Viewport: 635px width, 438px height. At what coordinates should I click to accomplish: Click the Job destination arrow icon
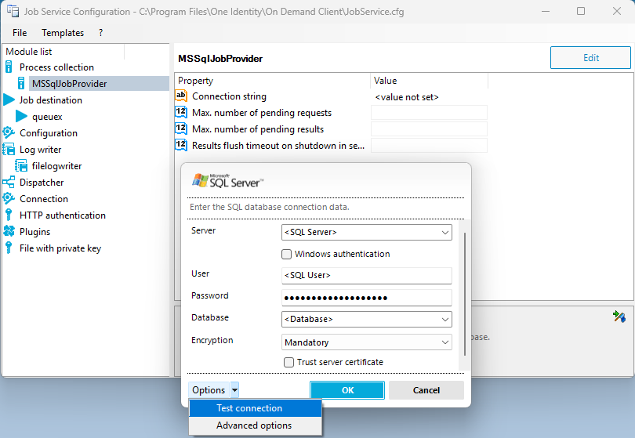coord(9,100)
